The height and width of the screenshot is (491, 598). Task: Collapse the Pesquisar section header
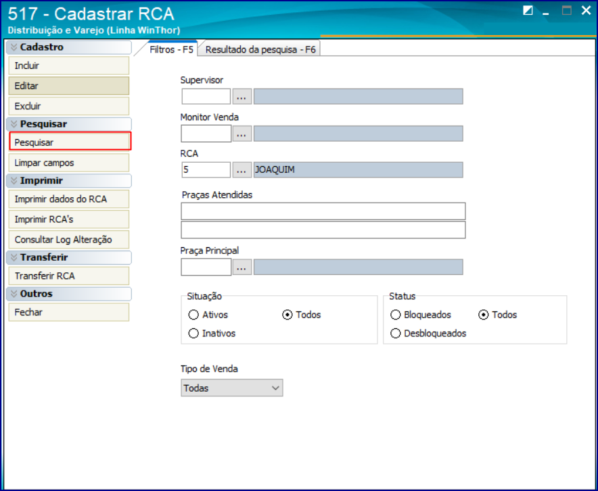click(x=69, y=124)
